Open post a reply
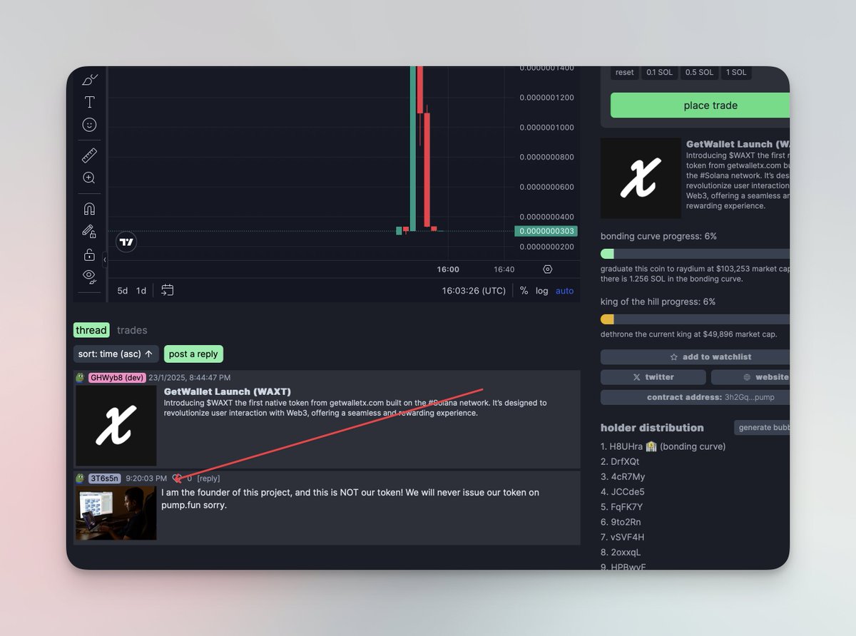 click(x=193, y=354)
